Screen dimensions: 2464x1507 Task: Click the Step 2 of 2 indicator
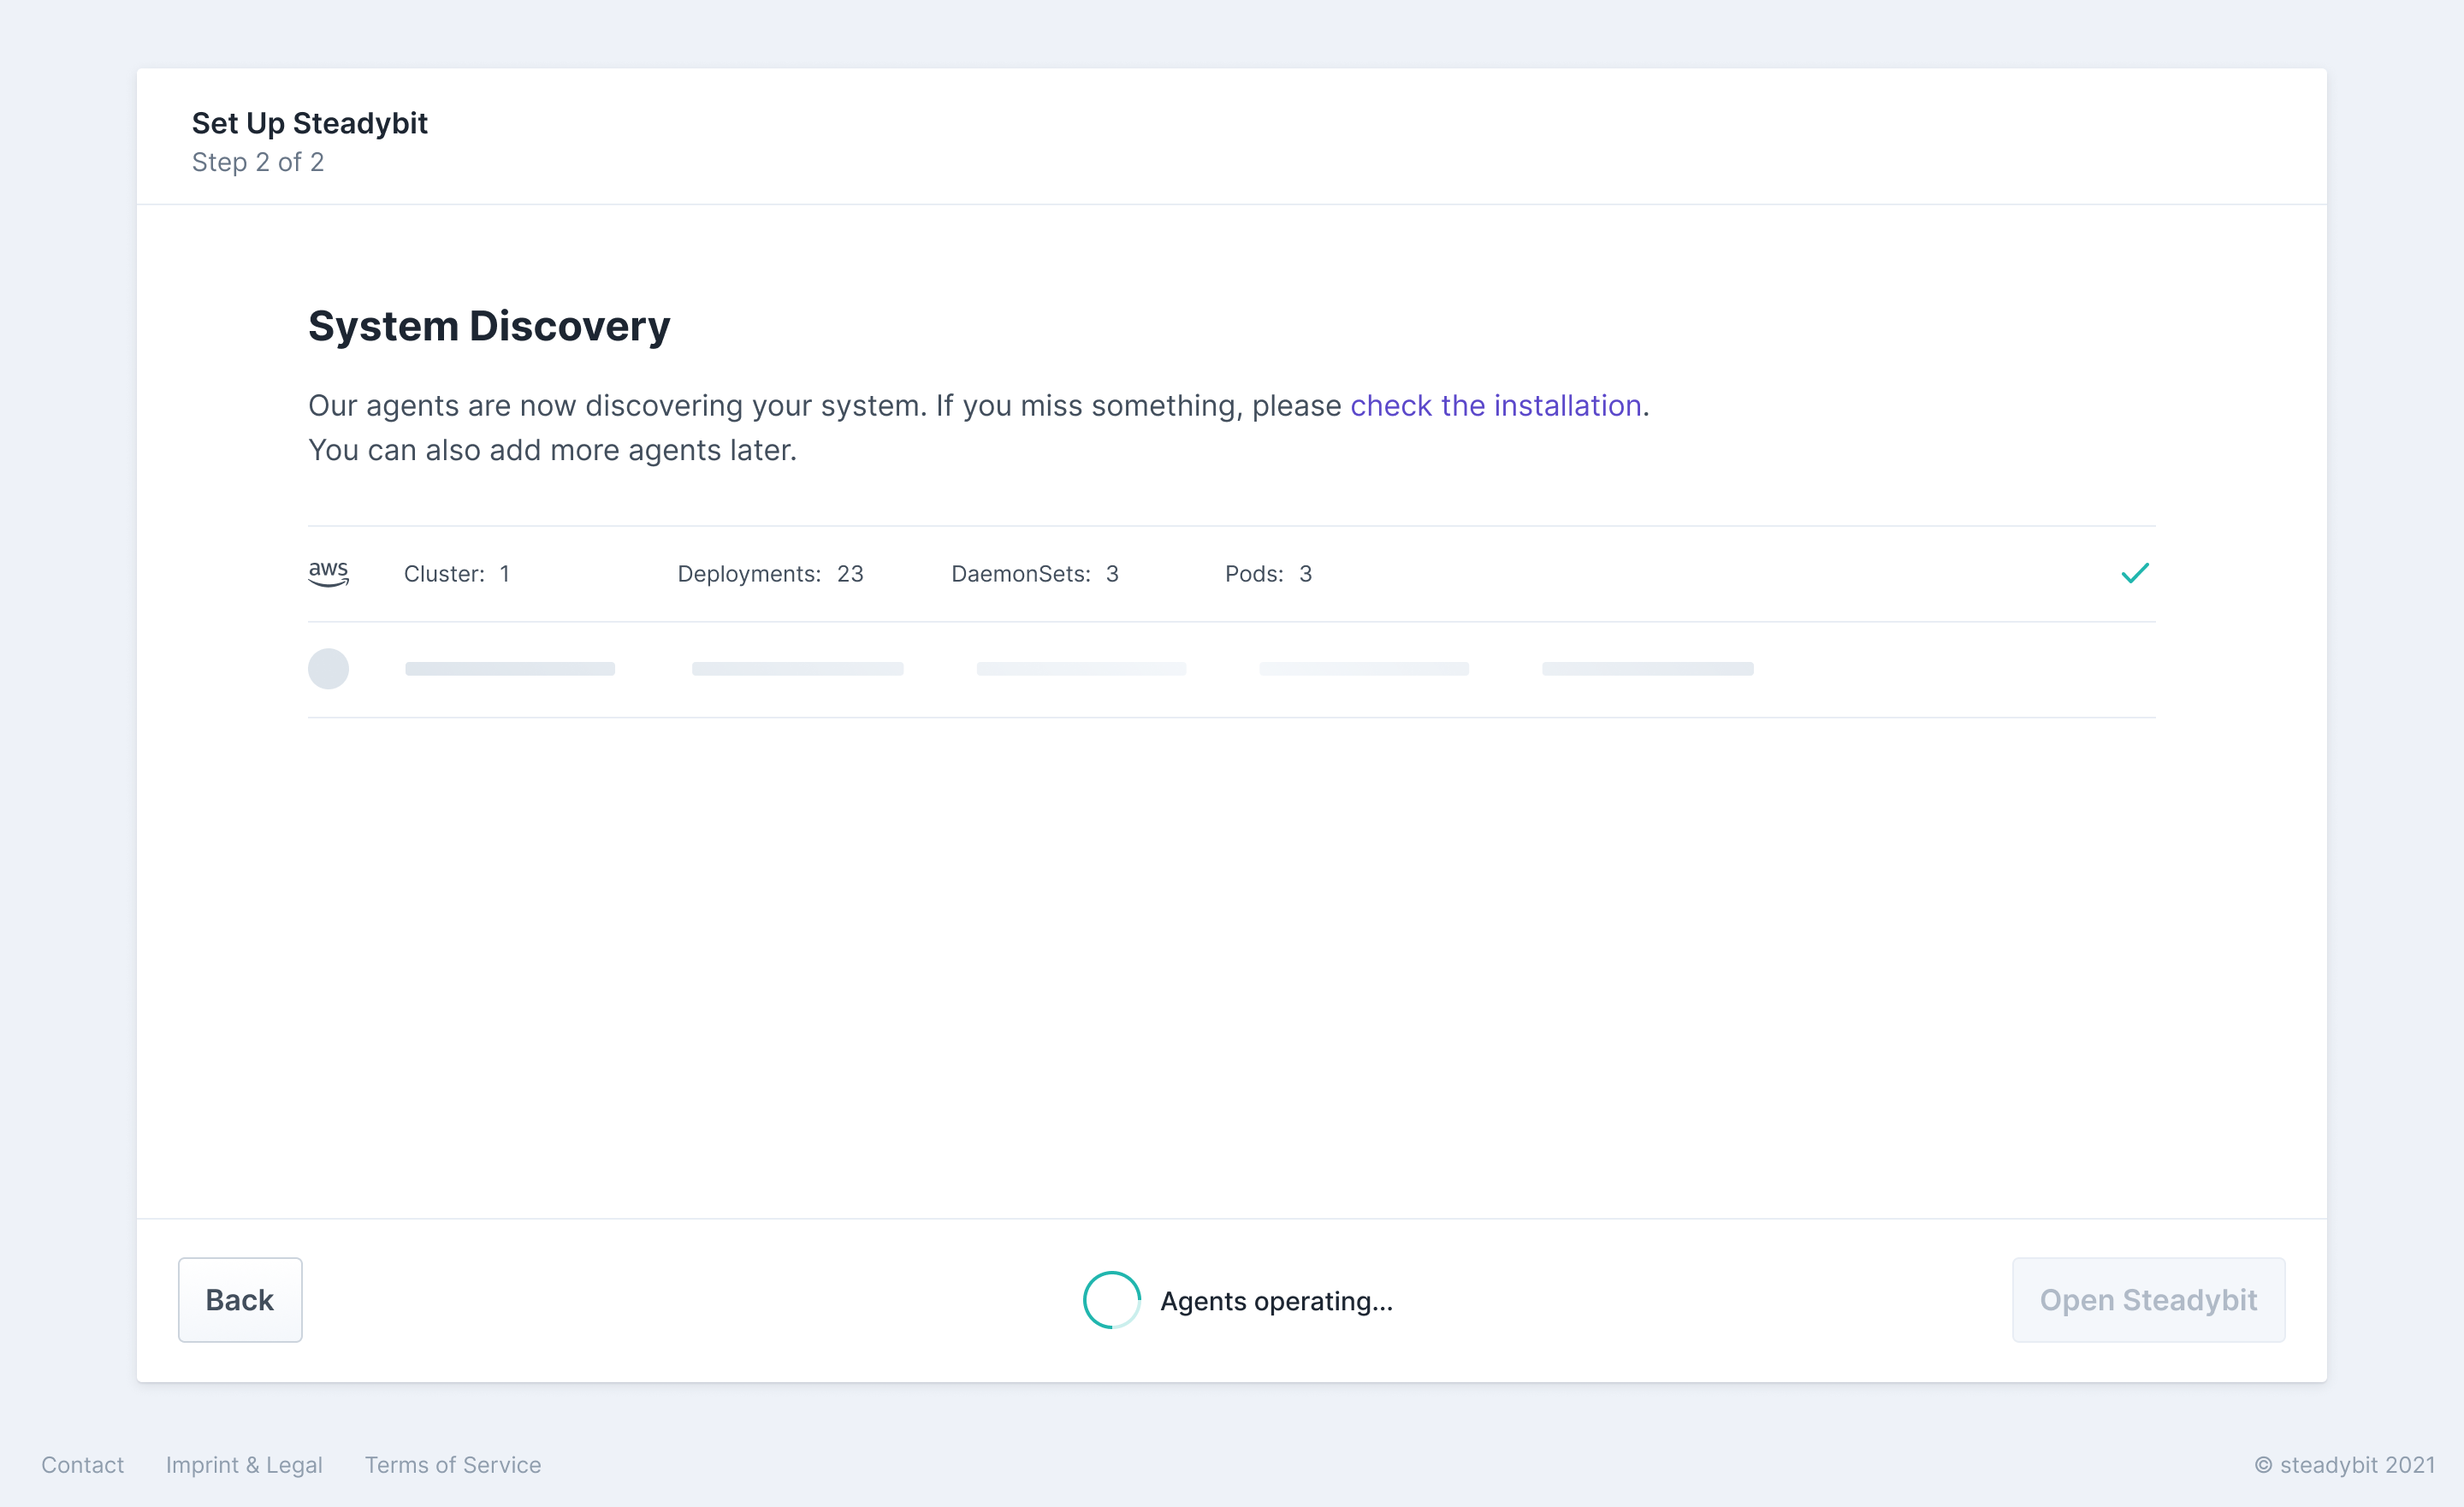(258, 162)
